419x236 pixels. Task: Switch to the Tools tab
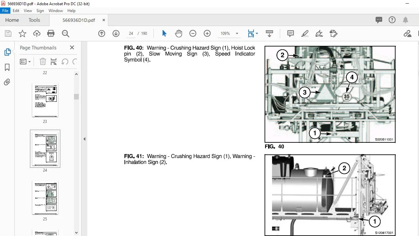point(34,20)
